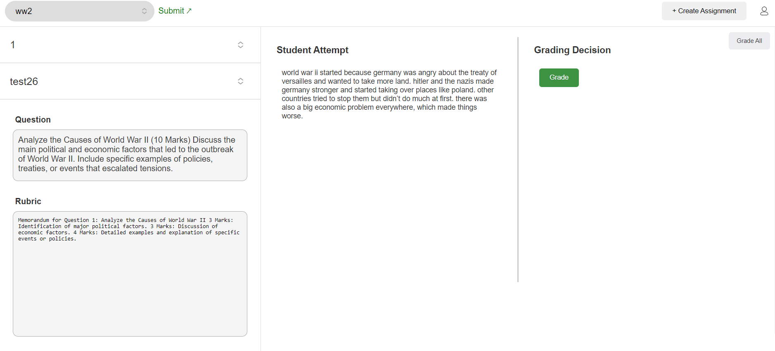Click the arrow icon next to Submit
The width and height of the screenshot is (775, 351).
(189, 11)
